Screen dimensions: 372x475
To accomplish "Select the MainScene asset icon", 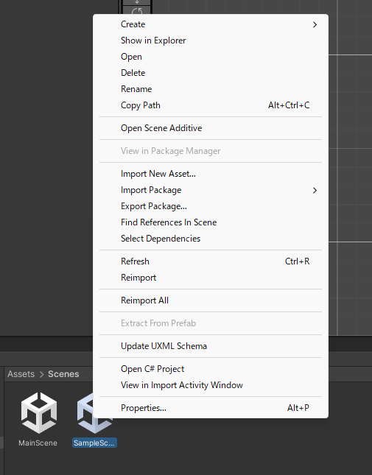I will (39, 412).
